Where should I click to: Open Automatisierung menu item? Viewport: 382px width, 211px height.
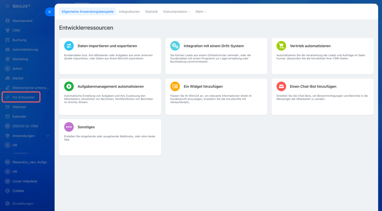(25, 50)
